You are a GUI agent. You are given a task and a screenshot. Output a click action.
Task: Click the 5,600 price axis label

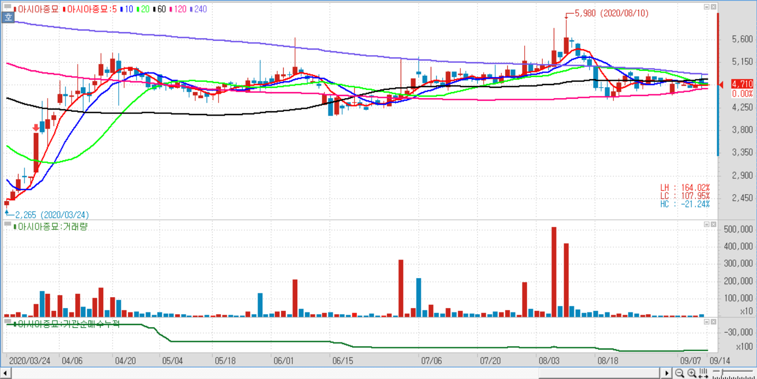(742, 39)
